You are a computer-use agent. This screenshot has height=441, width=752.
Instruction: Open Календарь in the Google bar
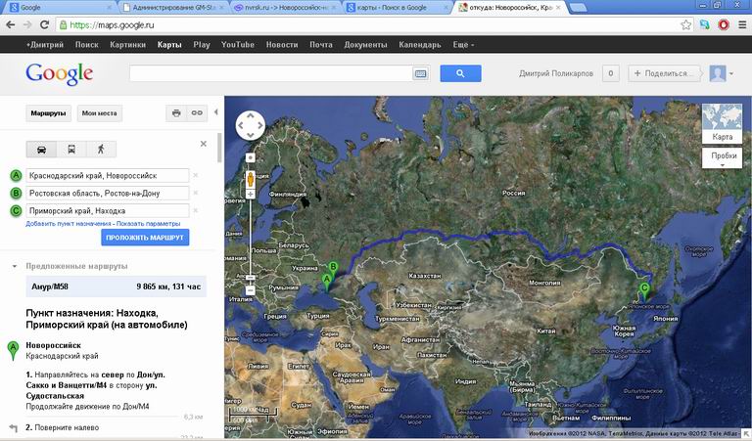[x=420, y=45]
